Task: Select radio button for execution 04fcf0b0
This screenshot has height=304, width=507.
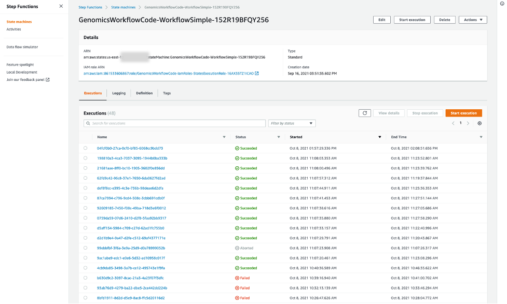Action: tap(85, 148)
